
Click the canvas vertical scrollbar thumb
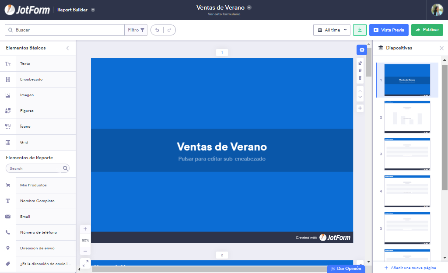point(368,62)
